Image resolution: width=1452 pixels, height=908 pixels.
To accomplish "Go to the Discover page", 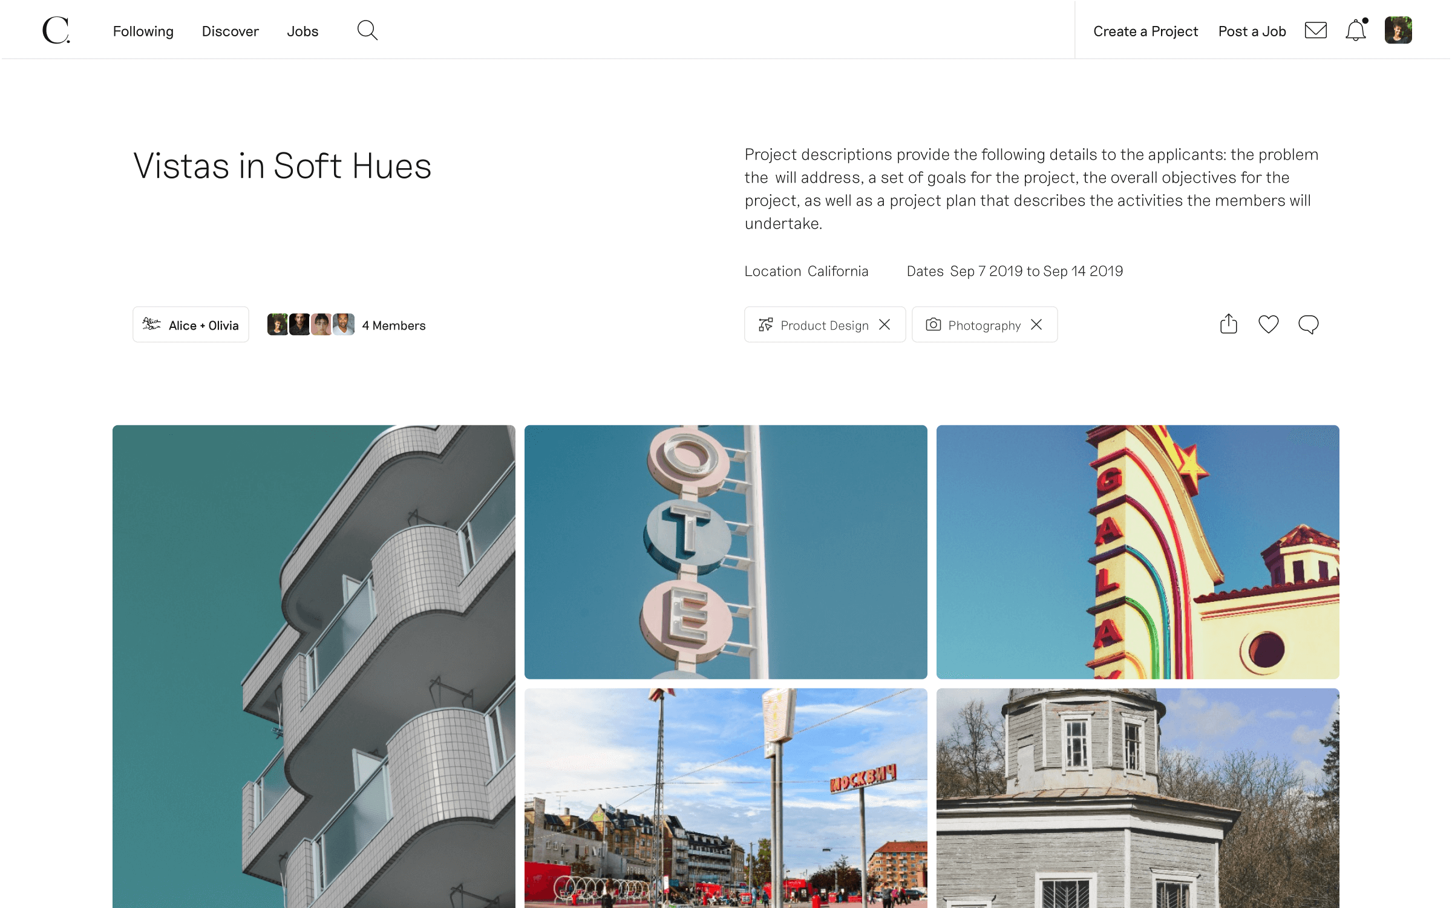I will 230,31.
